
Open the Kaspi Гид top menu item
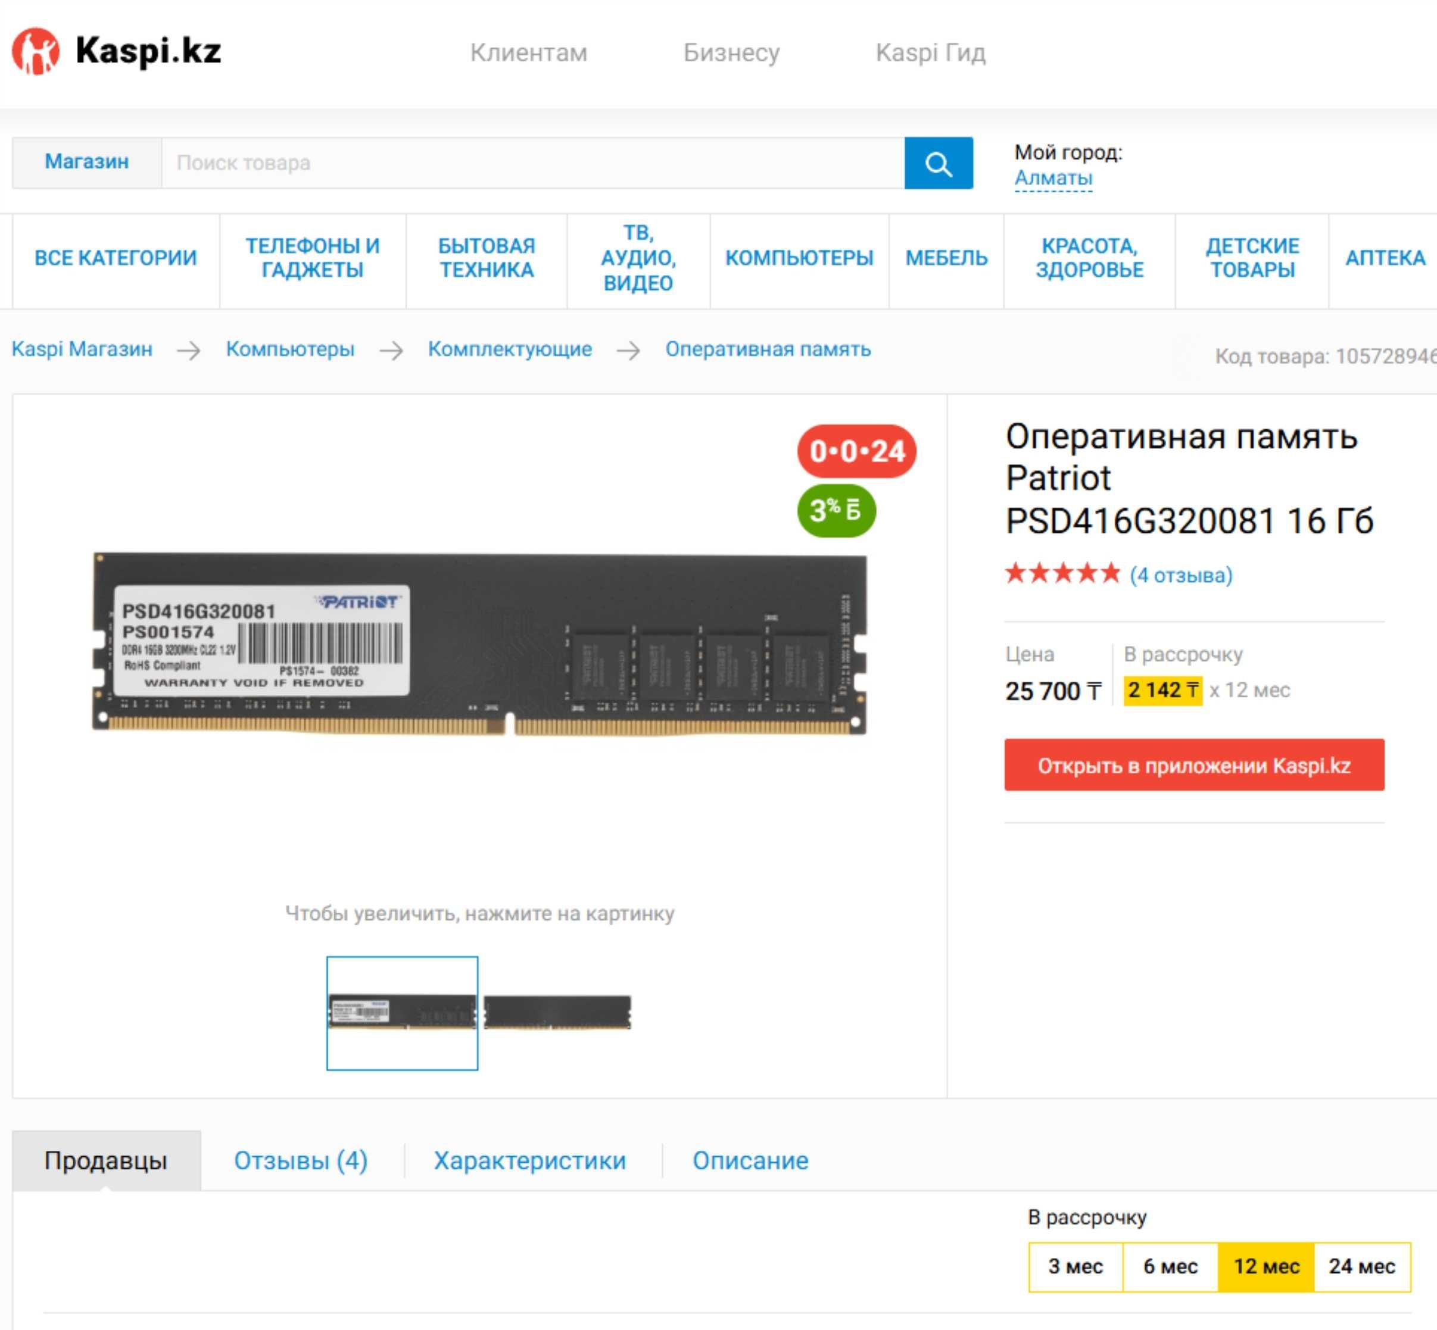point(930,52)
